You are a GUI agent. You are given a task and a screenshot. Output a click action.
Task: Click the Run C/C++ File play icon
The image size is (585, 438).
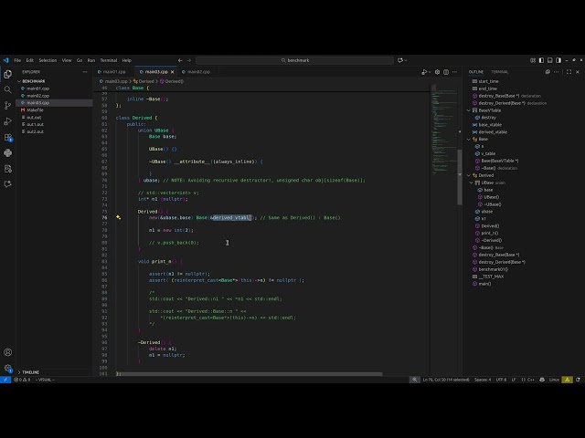pos(424,72)
